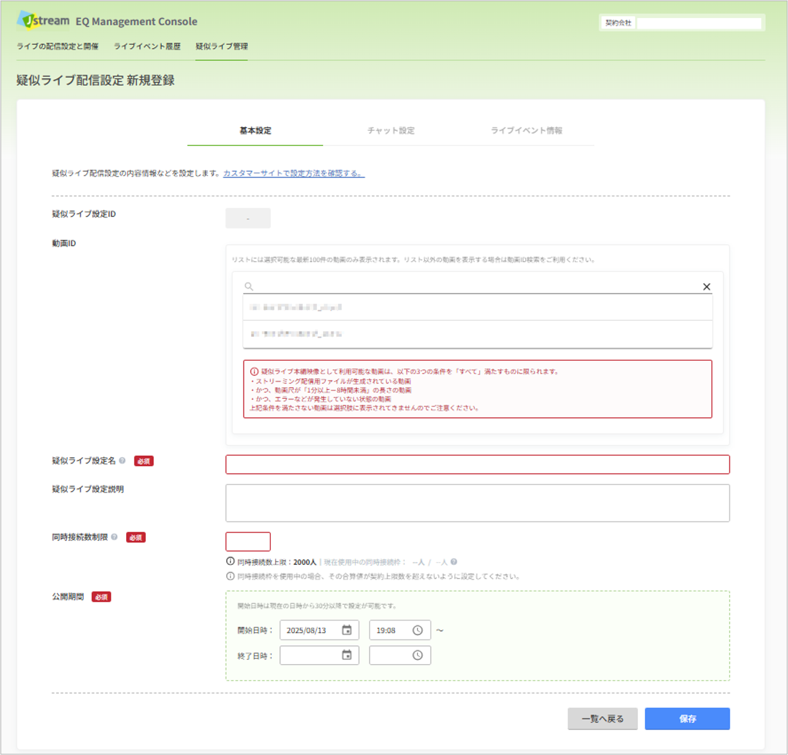
Task: Open ライブの配信設定と開催 menu
Action: (x=57, y=46)
